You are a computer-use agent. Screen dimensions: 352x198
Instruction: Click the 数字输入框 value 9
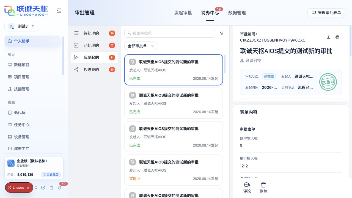pos(241,146)
